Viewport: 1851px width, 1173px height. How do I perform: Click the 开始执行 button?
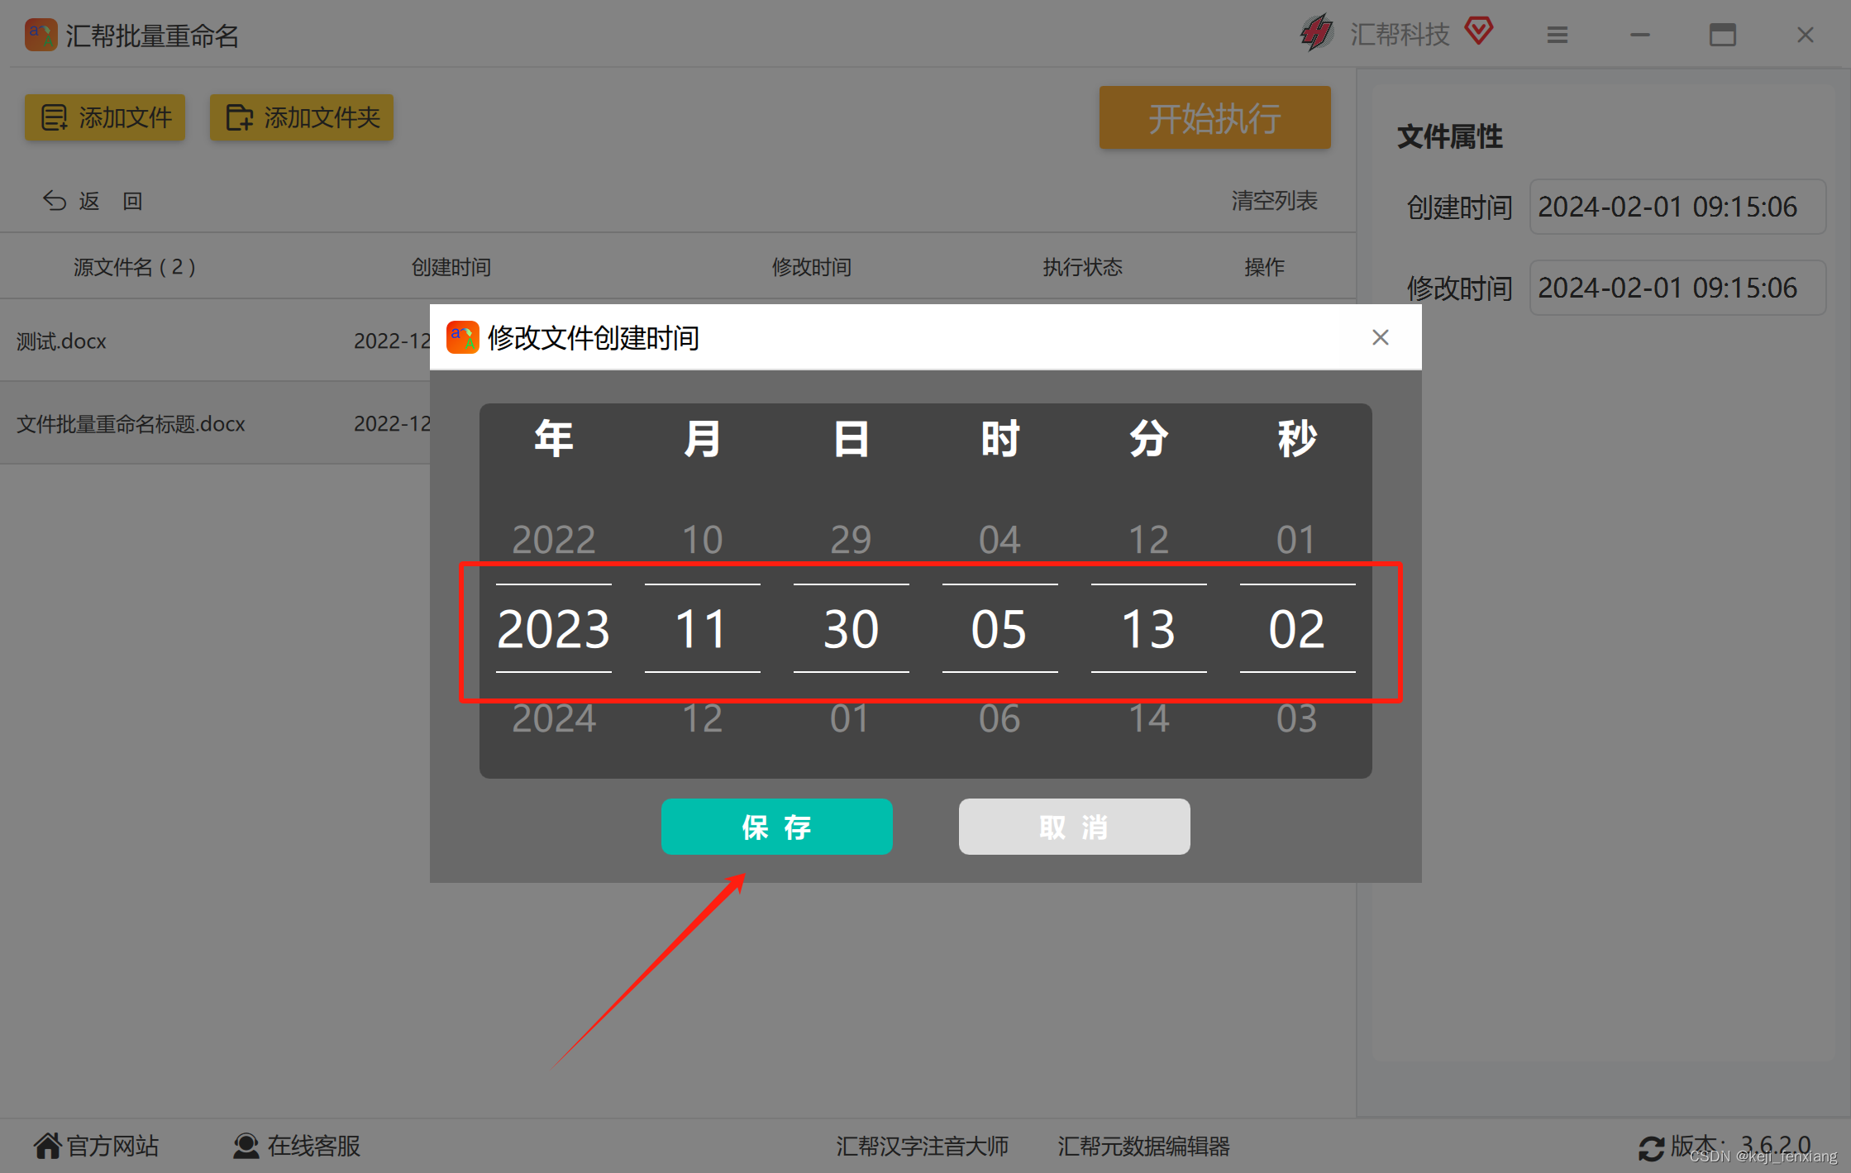coord(1214,118)
